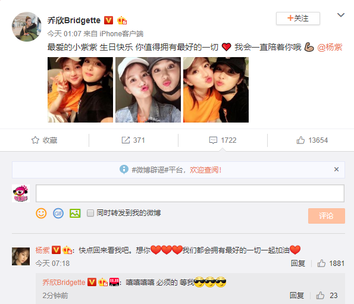Click the repost icon showing 371
This screenshot has height=304, width=354.
coord(126,140)
